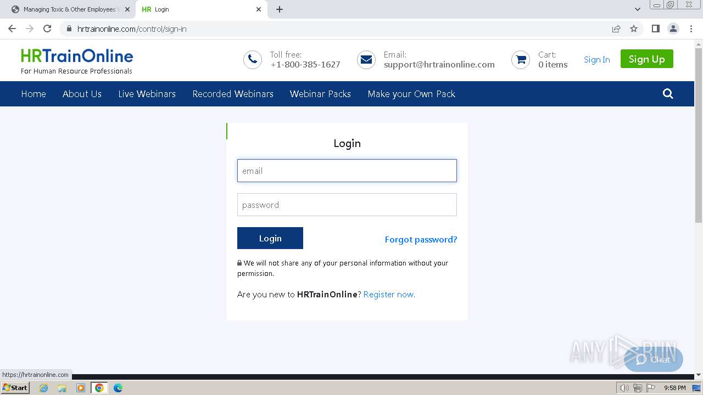This screenshot has height=395, width=703.
Task: Click the green Sign Up button
Action: coord(646,59)
